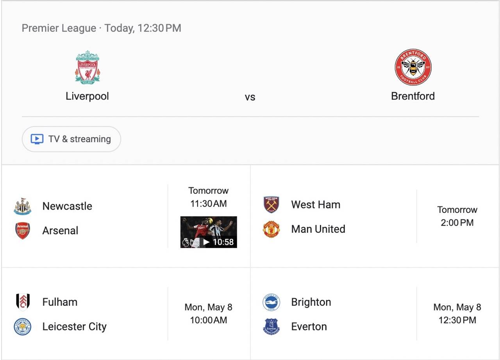Screen dimensions: 500x360
Task: Click the West Ham crest icon
Action: click(x=271, y=205)
